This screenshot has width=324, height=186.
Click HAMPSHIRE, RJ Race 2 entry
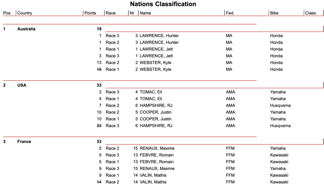point(156,106)
